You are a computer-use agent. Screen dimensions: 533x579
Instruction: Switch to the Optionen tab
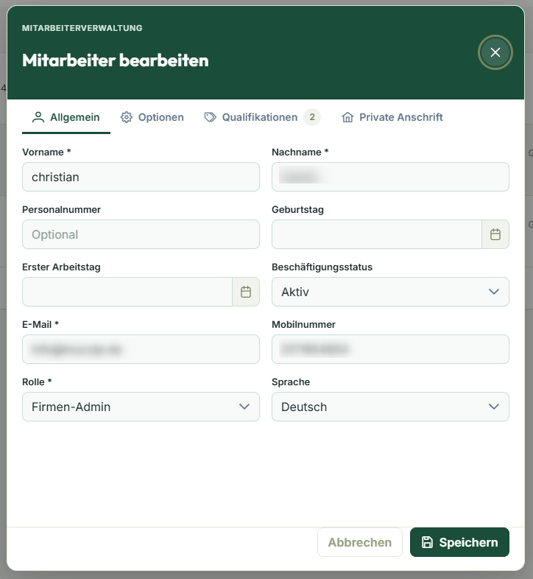152,117
